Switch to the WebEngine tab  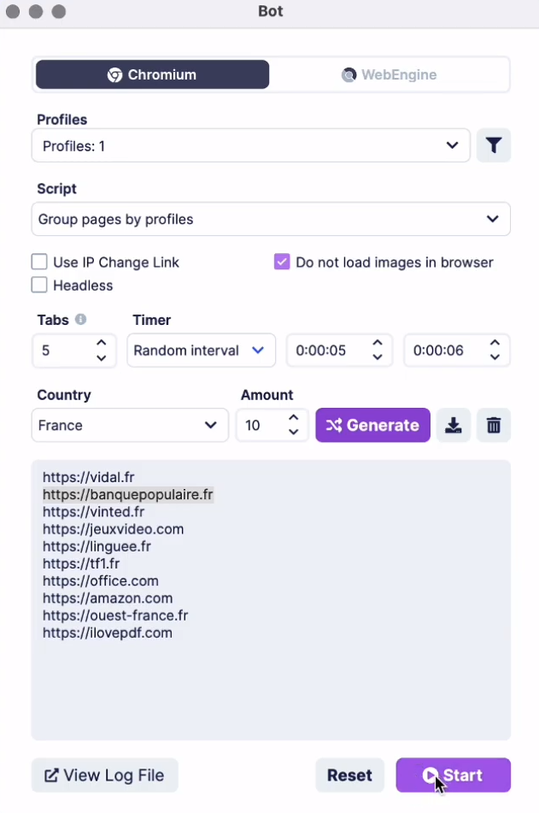pos(390,74)
